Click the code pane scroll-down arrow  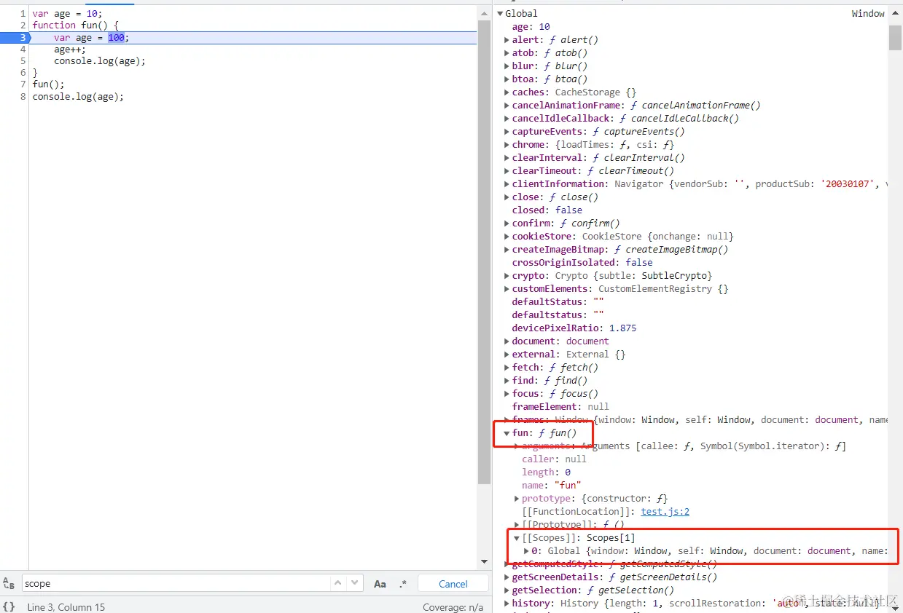click(484, 562)
